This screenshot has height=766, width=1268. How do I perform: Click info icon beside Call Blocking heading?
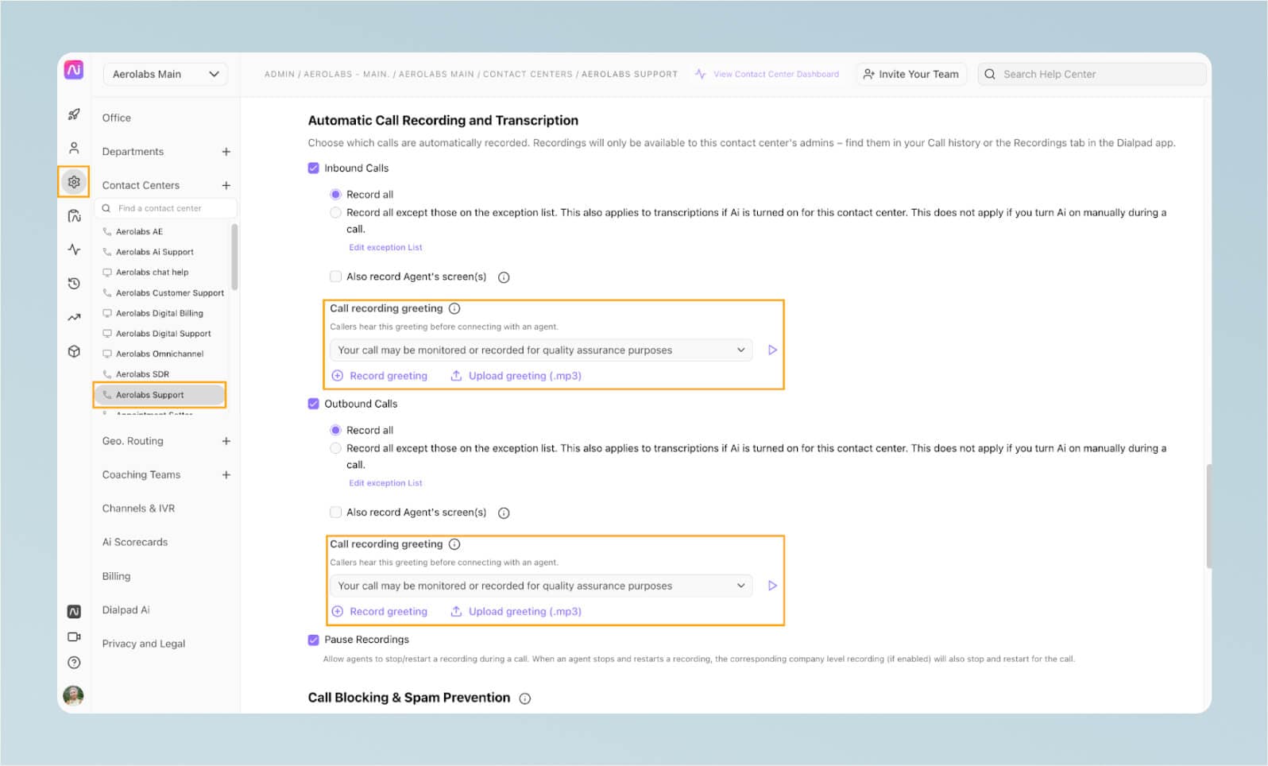[x=524, y=698]
